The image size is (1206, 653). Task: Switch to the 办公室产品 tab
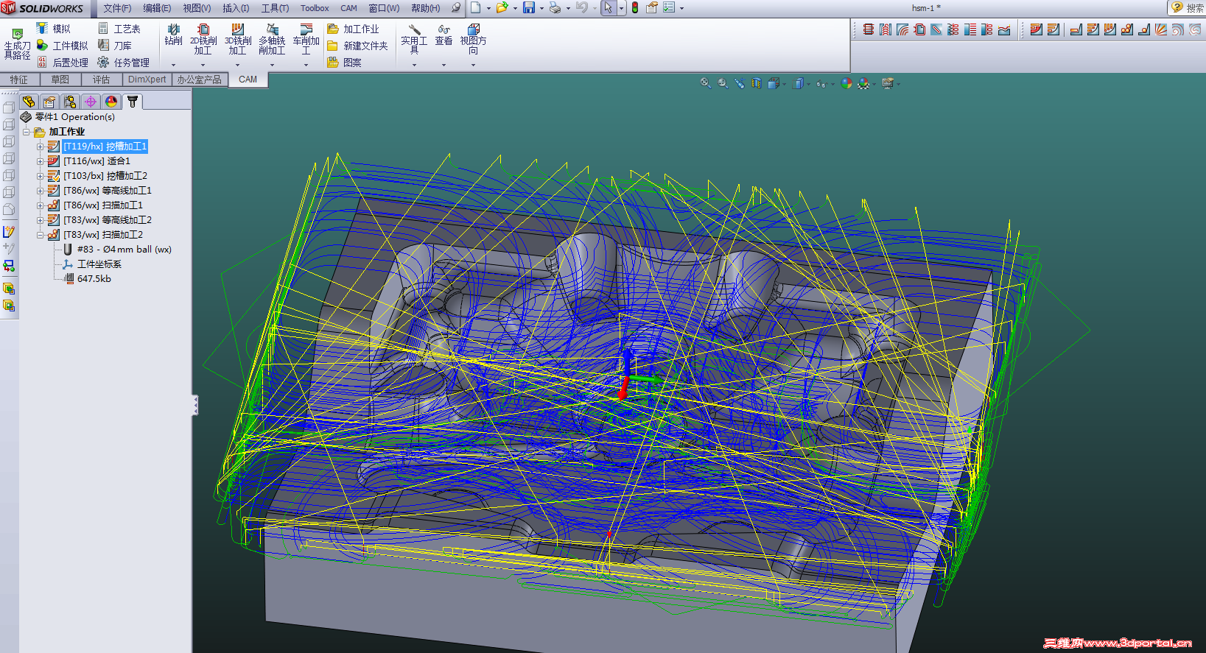click(x=199, y=80)
